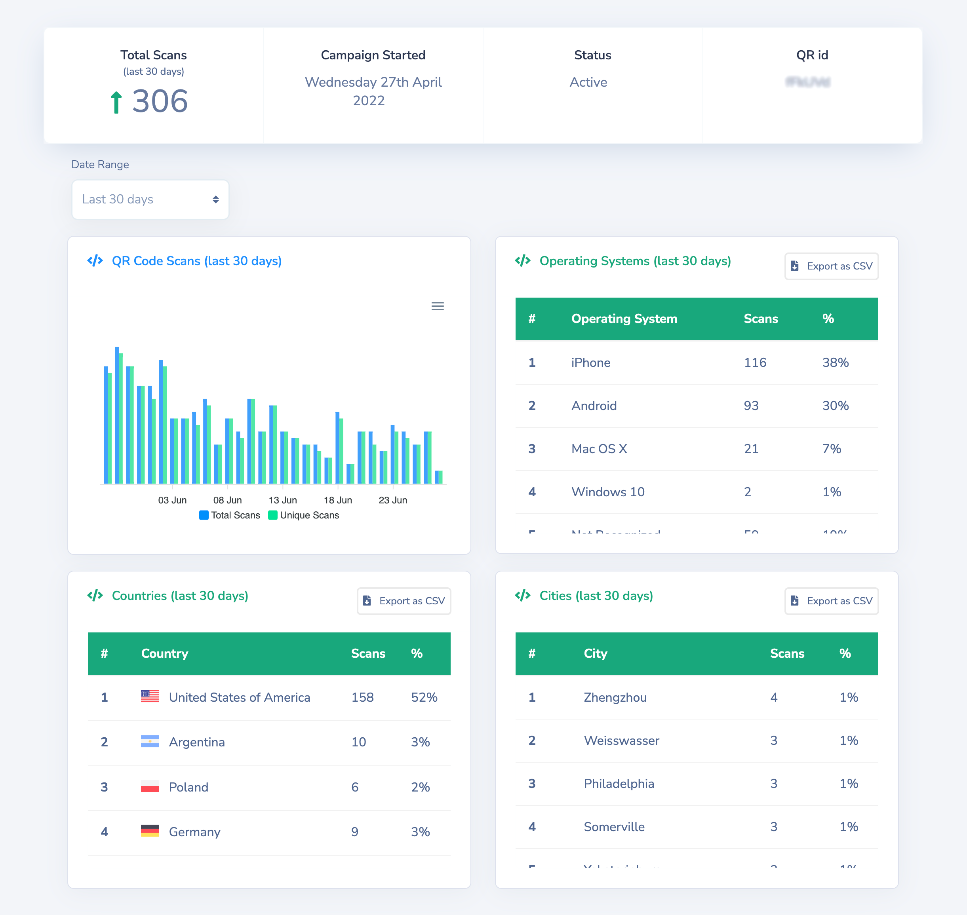This screenshot has width=967, height=915.
Task: Toggle Unique Scans series in chart legend
Action: [x=303, y=515]
